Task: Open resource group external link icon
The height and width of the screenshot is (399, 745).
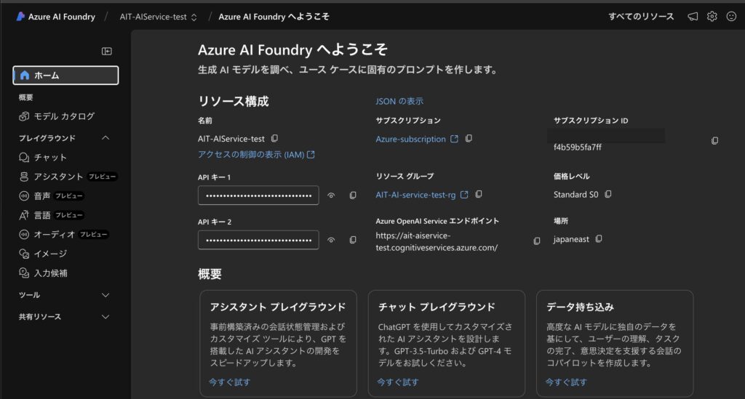Action: [464, 195]
